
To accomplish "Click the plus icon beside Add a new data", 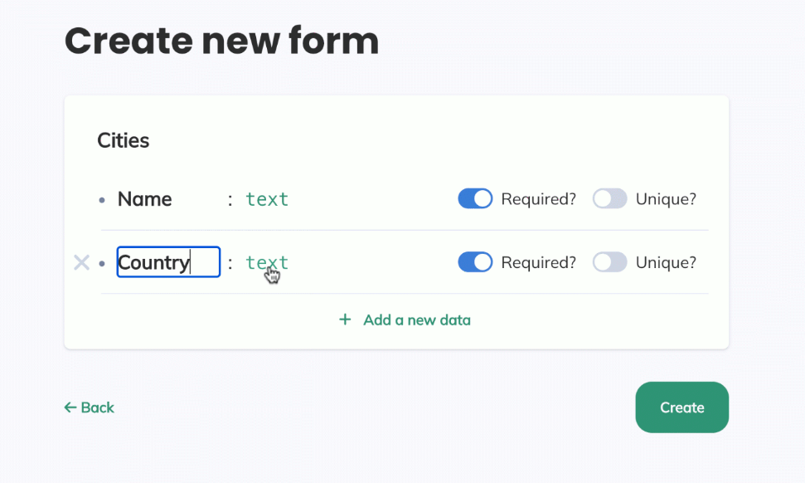I will pos(345,320).
